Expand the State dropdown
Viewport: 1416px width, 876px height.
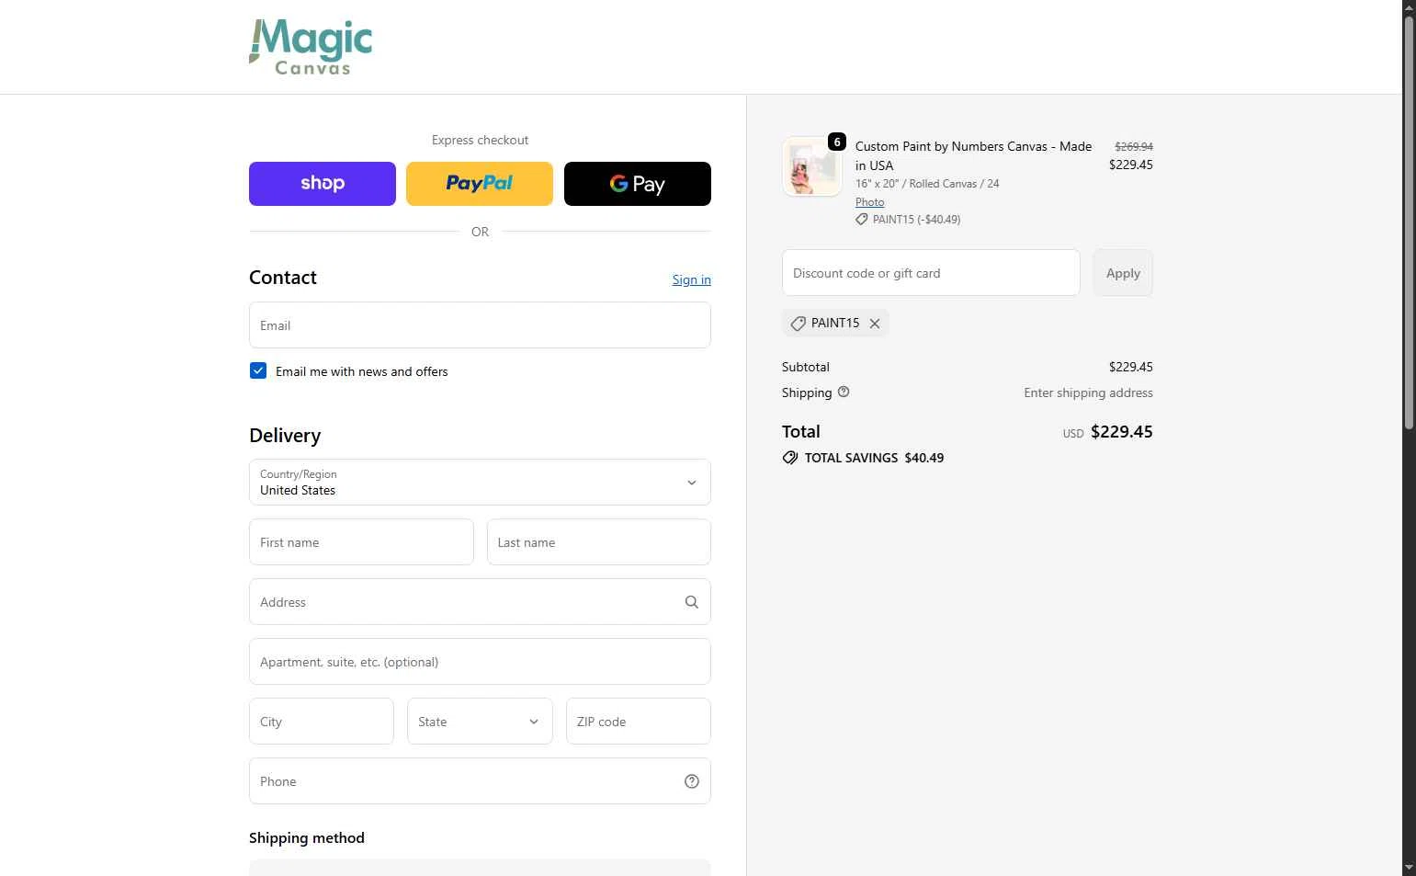pyautogui.click(x=480, y=722)
